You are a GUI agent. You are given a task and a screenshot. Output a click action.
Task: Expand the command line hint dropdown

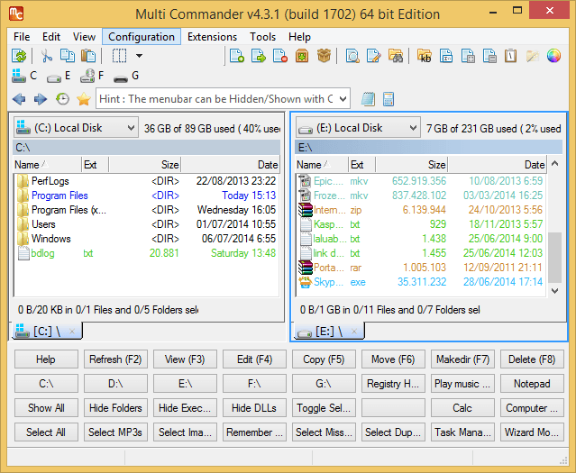(343, 99)
